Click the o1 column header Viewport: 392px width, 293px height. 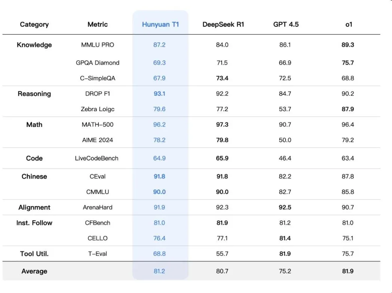(x=349, y=24)
